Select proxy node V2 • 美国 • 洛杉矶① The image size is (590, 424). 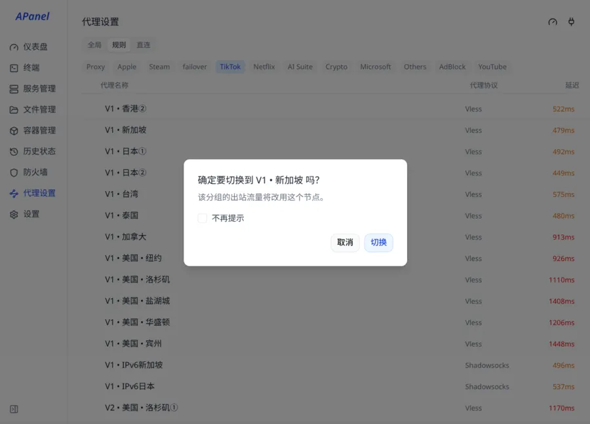point(330,408)
